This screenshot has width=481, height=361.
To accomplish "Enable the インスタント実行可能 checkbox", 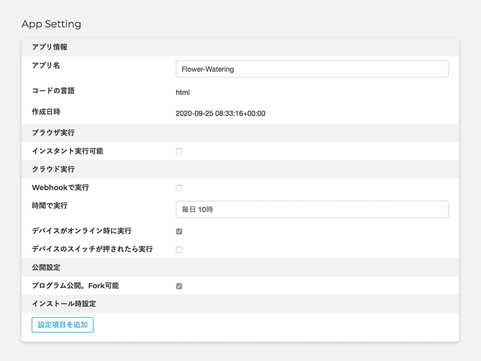I will point(179,152).
